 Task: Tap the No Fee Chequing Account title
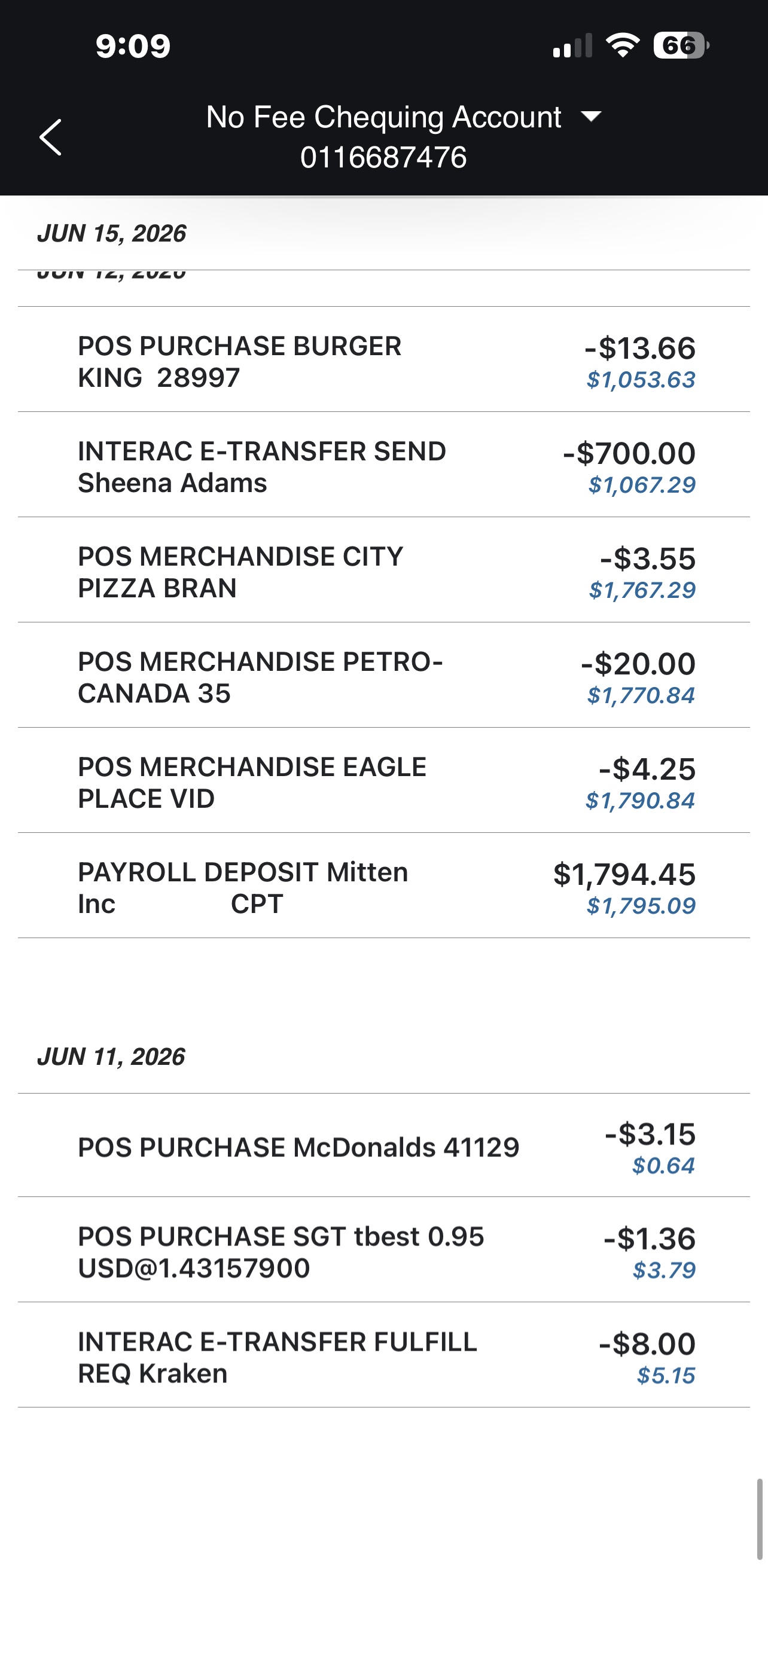(x=383, y=117)
